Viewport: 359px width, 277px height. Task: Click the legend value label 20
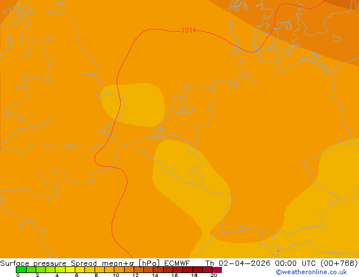click(x=213, y=275)
